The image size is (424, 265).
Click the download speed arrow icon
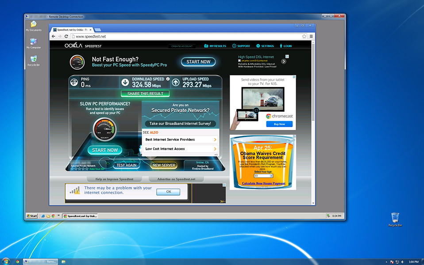click(125, 82)
